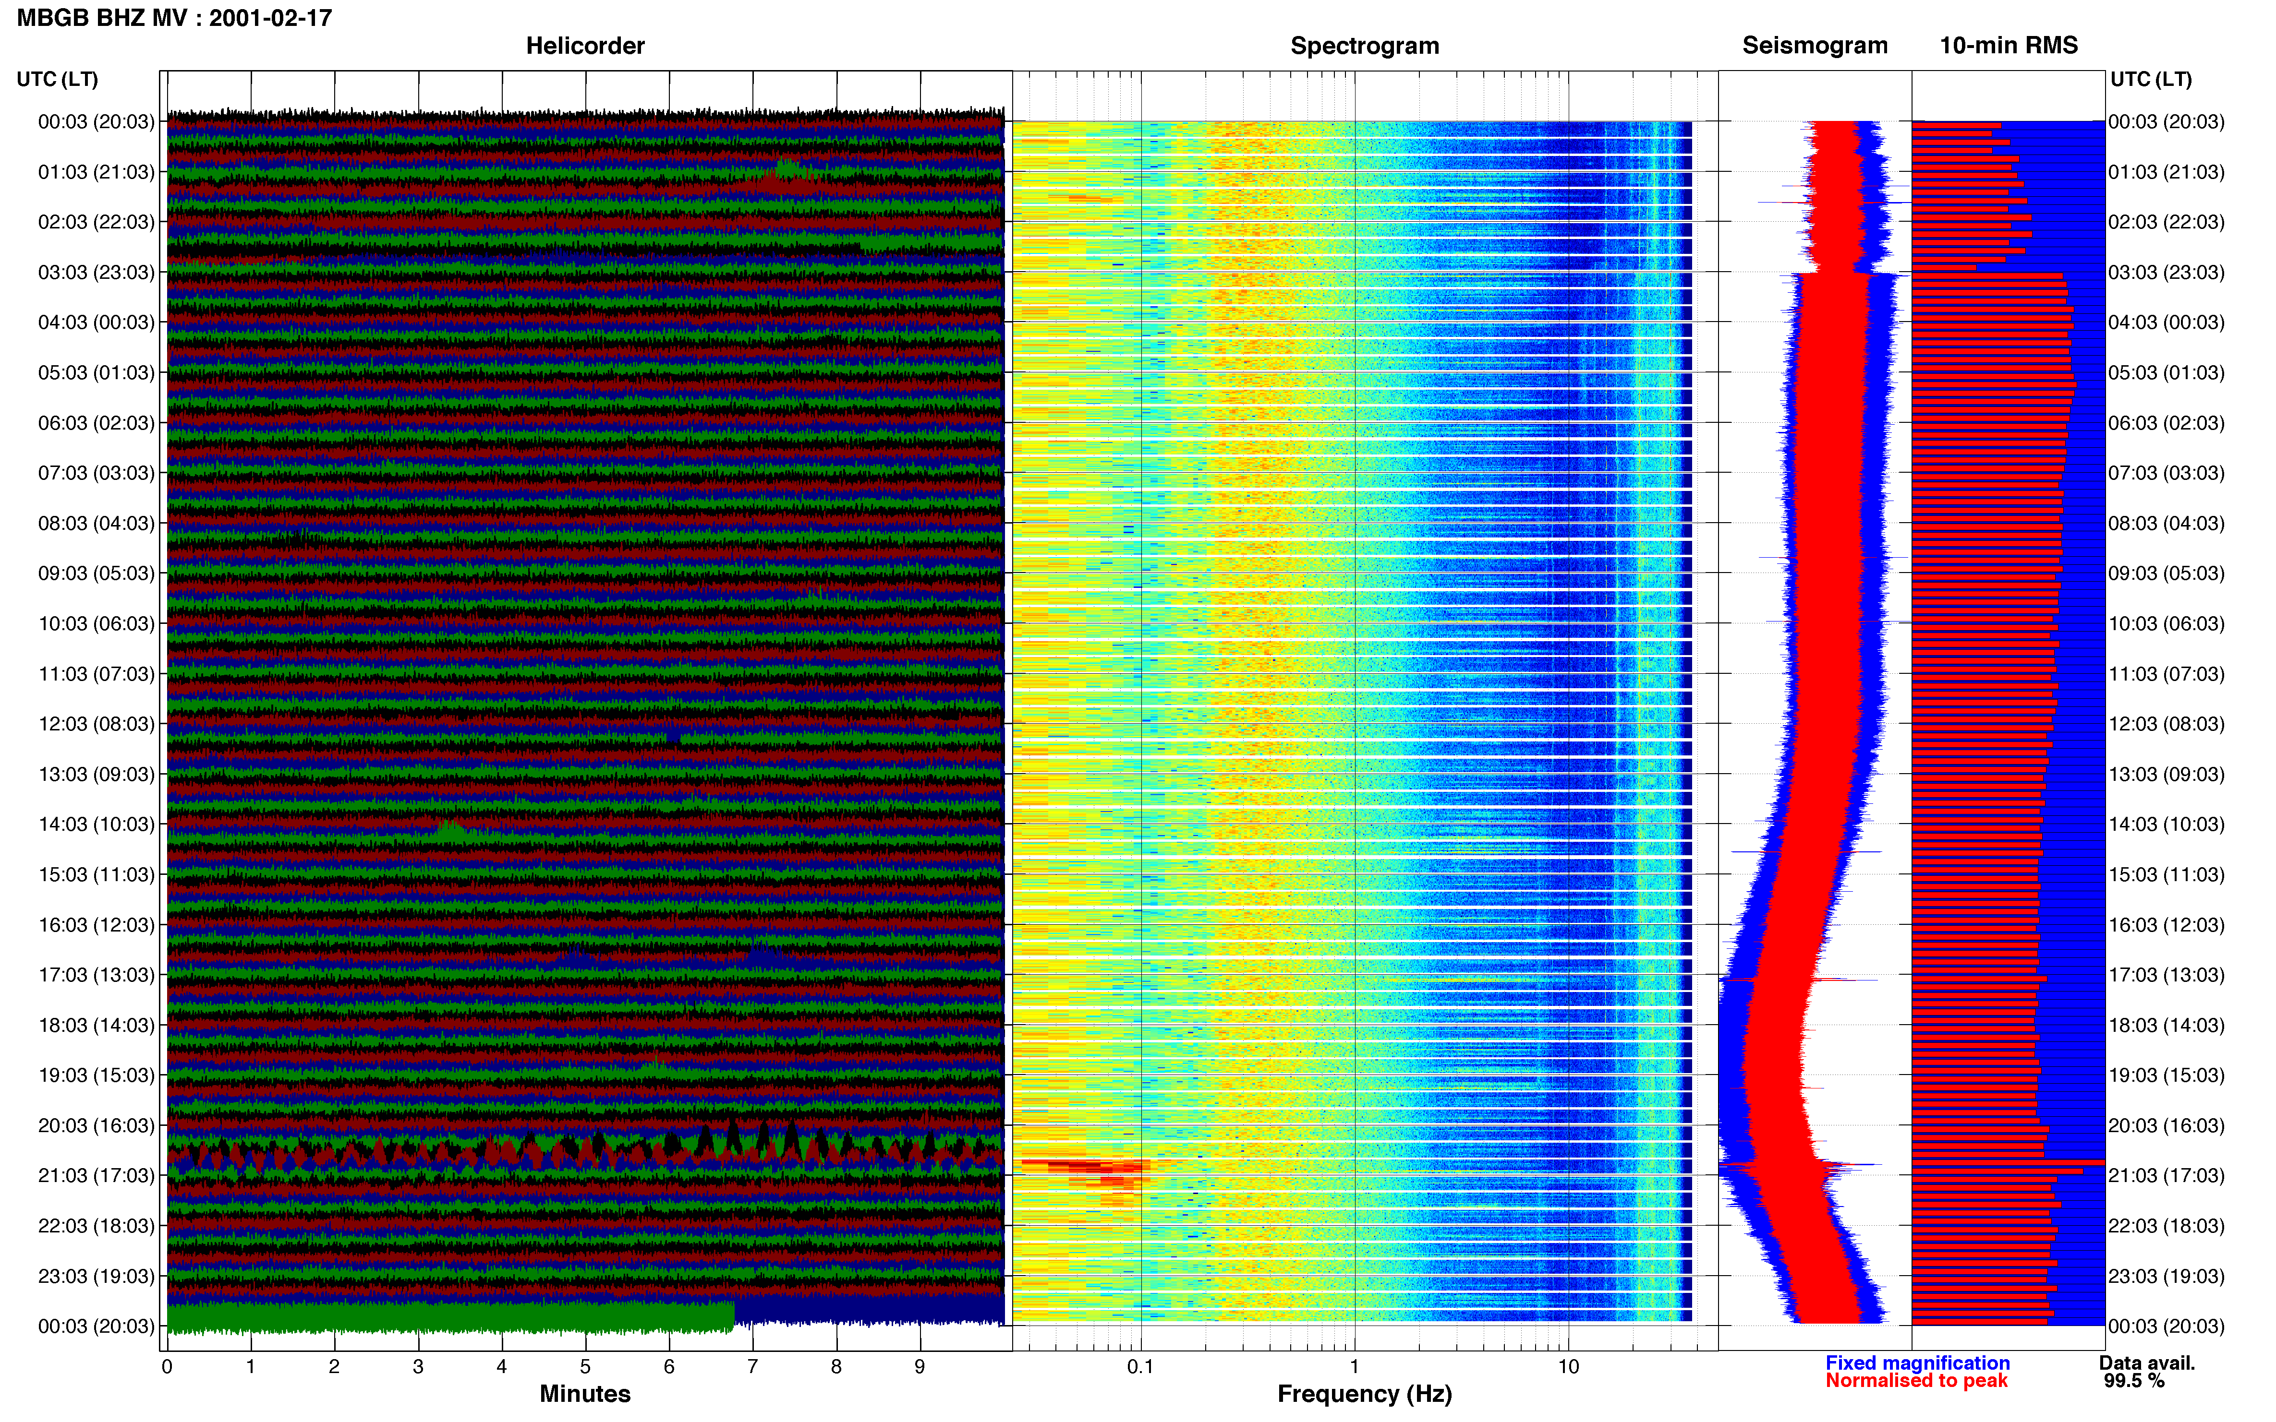The image size is (2276, 1422).
Task: Click the 99.5 % data availability value
Action: point(2135,1381)
